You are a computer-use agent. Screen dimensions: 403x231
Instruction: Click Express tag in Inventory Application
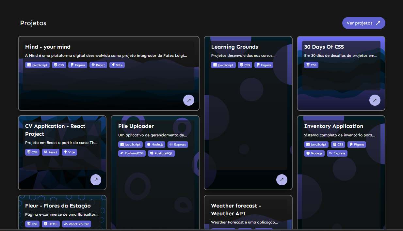coord(337,153)
